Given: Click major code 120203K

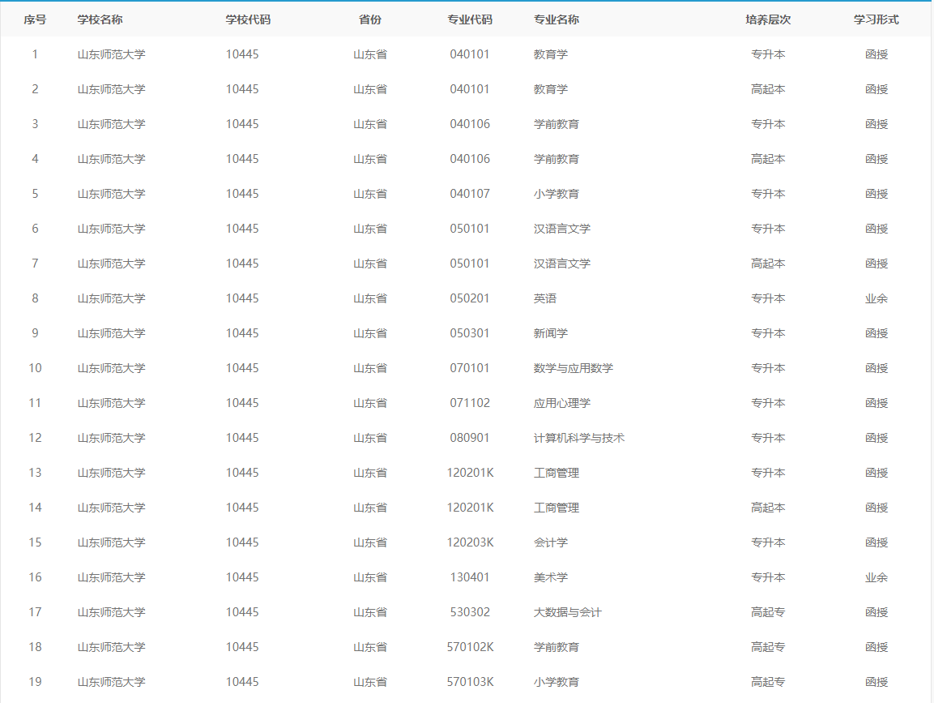Looking at the screenshot, I should pos(470,542).
